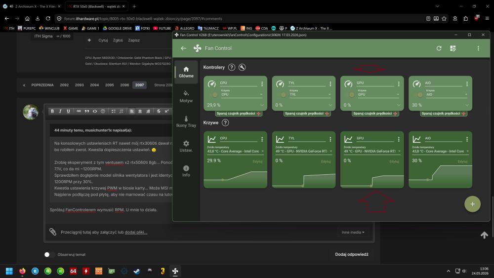The height and width of the screenshot is (278, 494).
Task: Open the Krzywa dropdown on CPU controller card
Action: [x=242, y=93]
